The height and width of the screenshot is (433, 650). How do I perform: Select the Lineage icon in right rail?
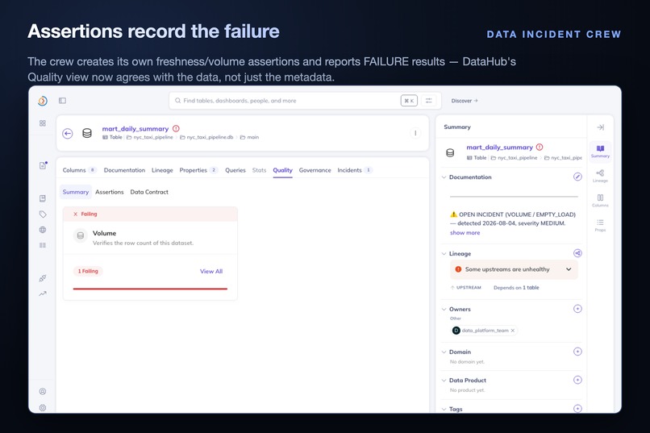[x=600, y=176]
